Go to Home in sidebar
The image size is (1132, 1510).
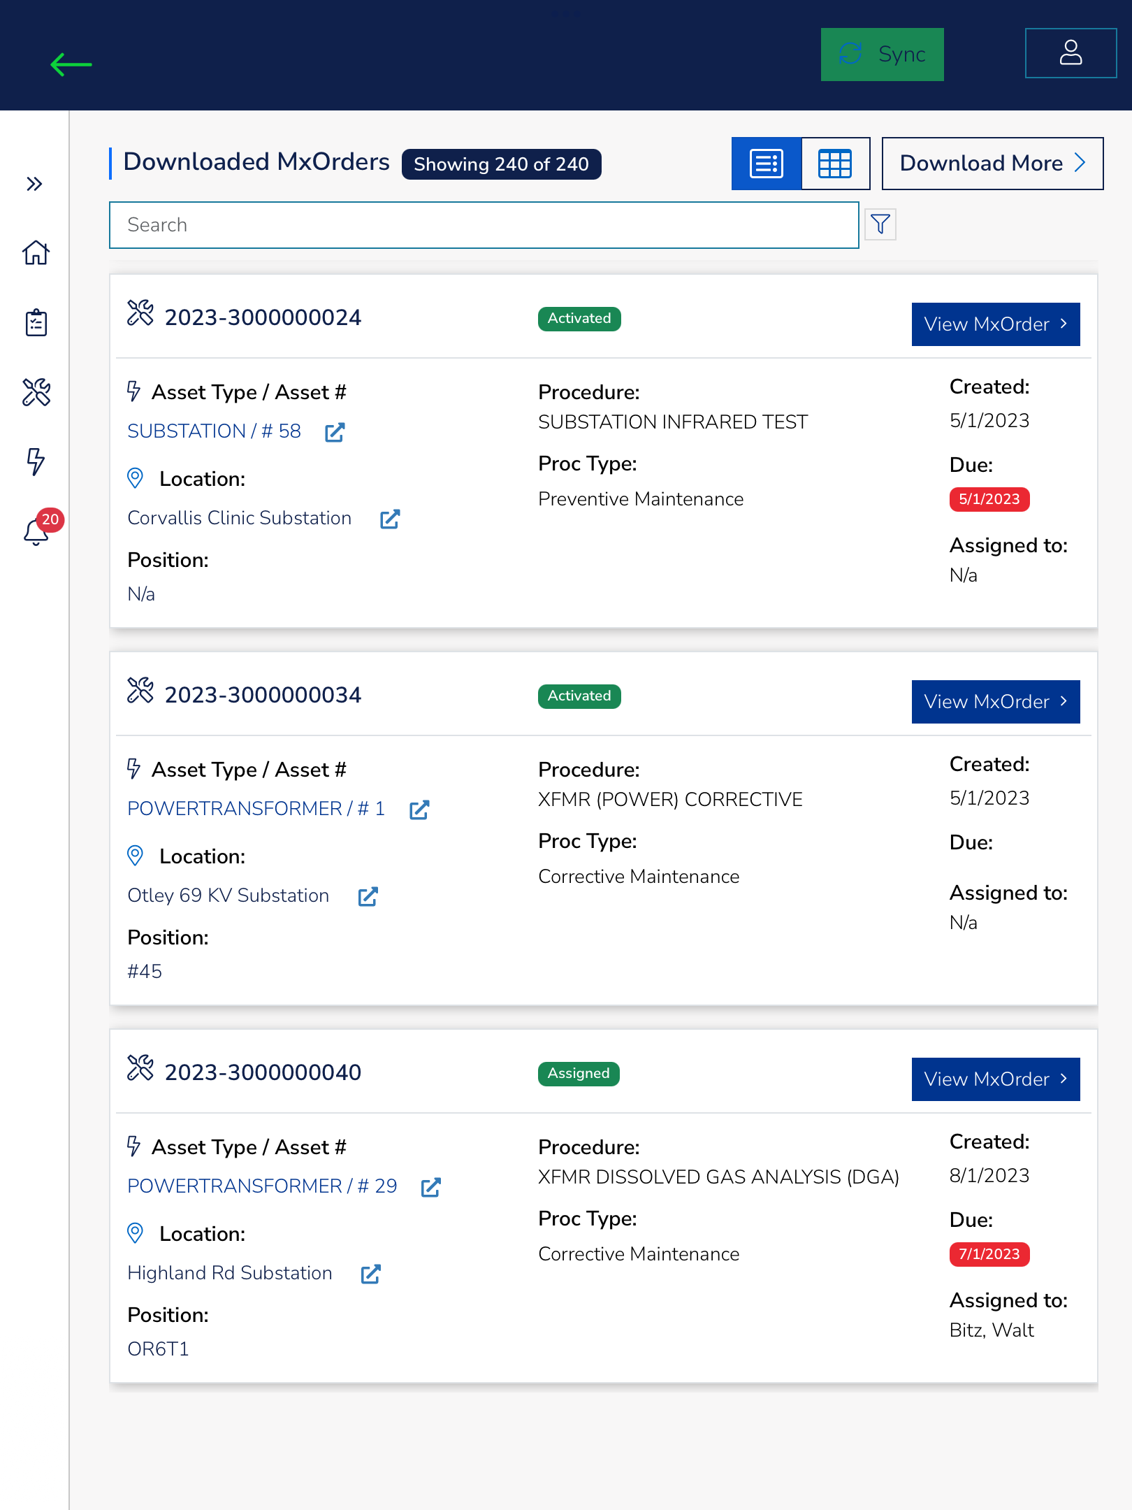(36, 252)
